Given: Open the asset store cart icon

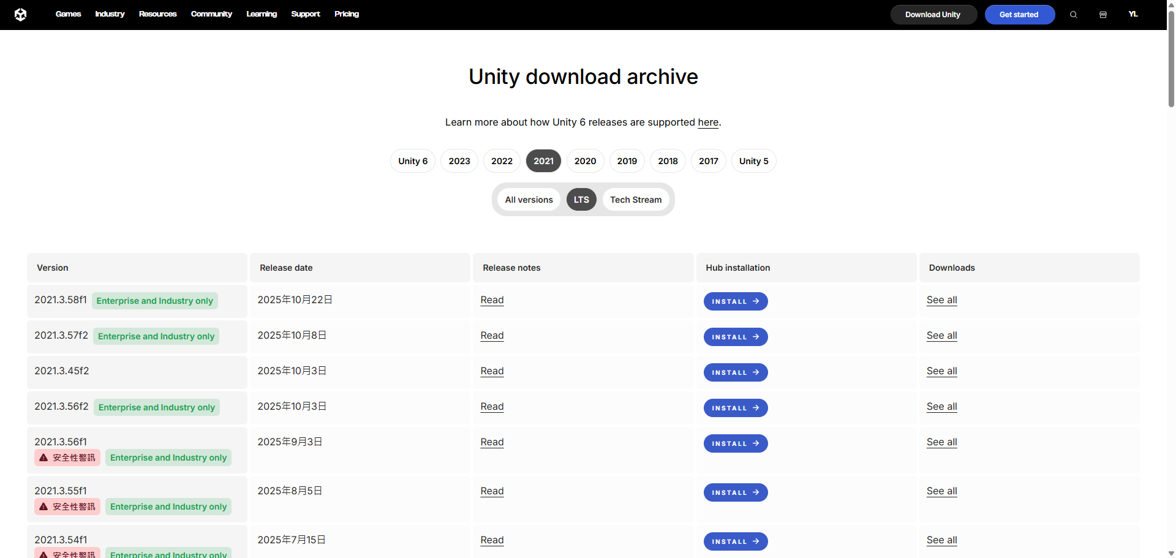Looking at the screenshot, I should coord(1103,15).
